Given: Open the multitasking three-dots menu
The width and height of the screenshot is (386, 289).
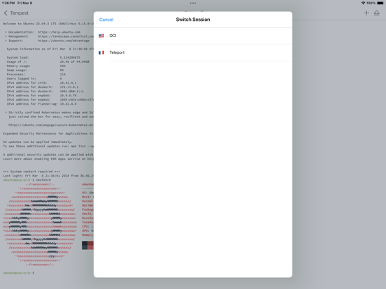Looking at the screenshot, I should coord(193,3).
